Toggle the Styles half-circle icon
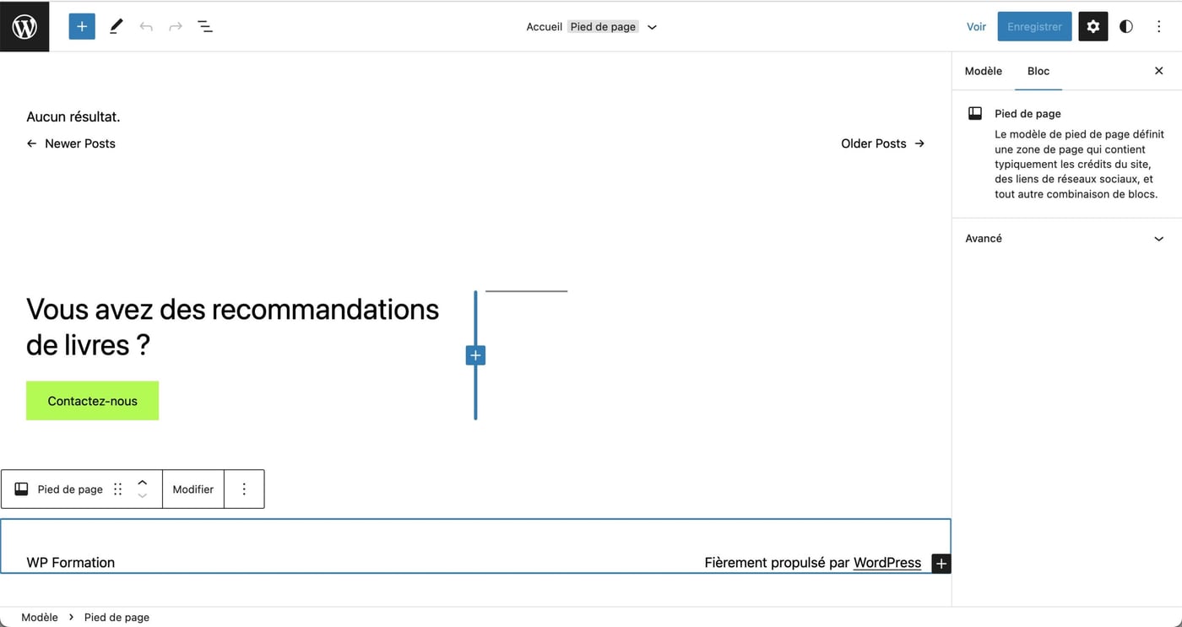1182x627 pixels. [1125, 26]
